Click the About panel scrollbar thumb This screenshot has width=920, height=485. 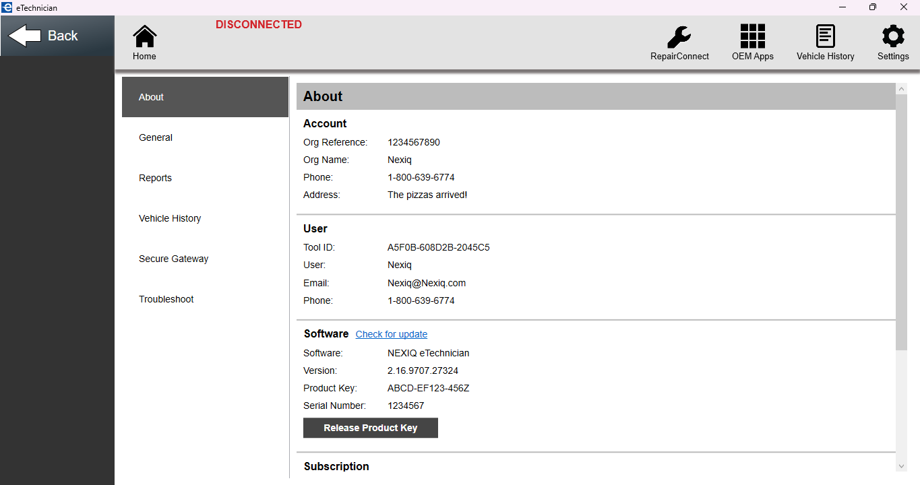tap(902, 222)
